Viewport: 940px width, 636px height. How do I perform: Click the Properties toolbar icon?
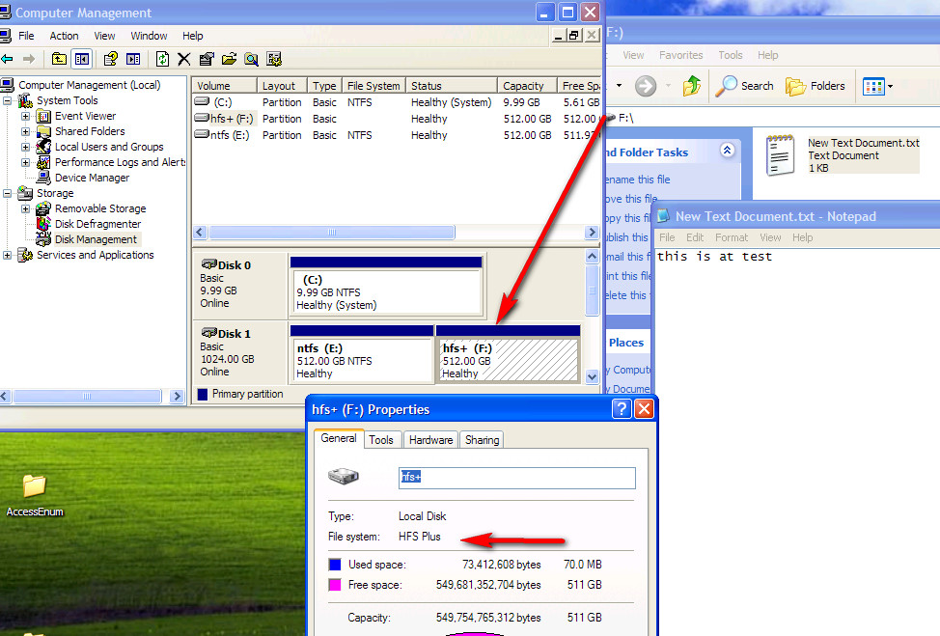coord(207,59)
